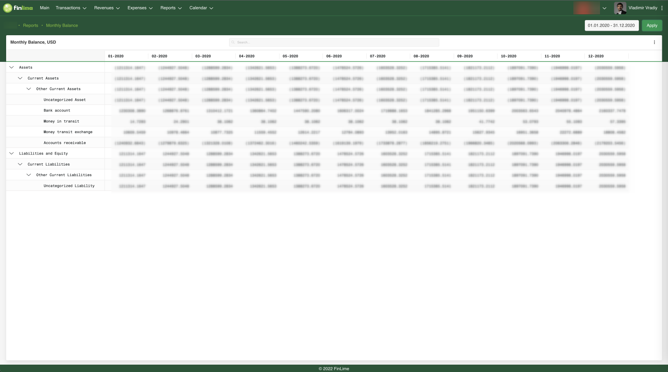The height and width of the screenshot is (372, 668).
Task: Click the date range field
Action: click(611, 25)
